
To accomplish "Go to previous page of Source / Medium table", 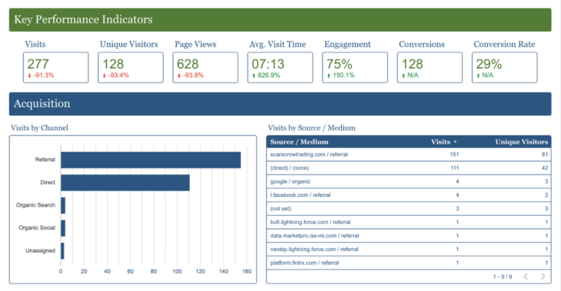I will [526, 276].
